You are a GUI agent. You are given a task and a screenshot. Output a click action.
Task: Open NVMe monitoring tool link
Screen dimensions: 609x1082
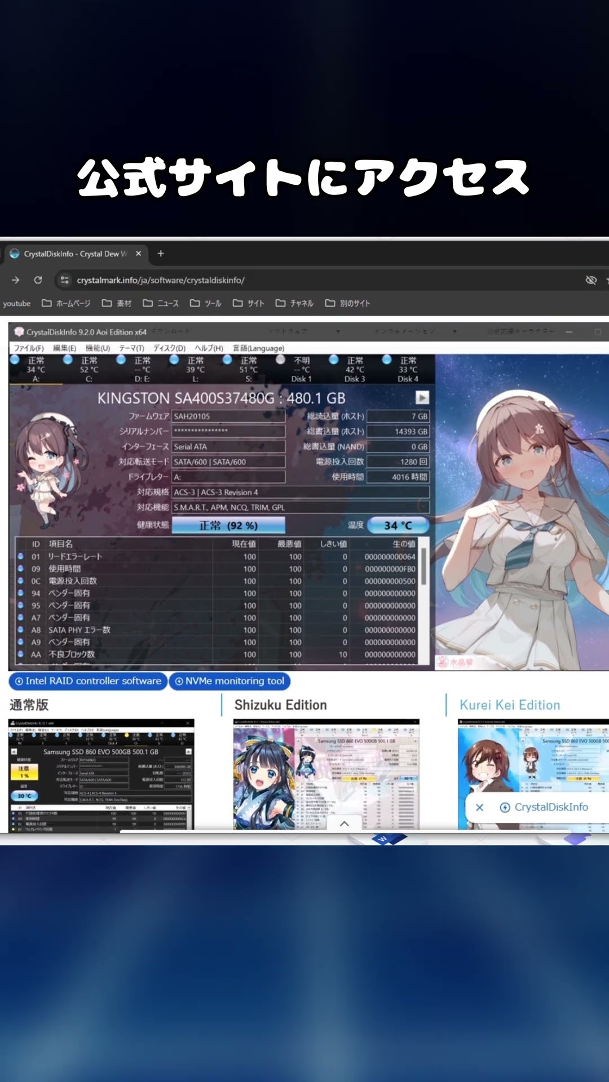coord(230,681)
